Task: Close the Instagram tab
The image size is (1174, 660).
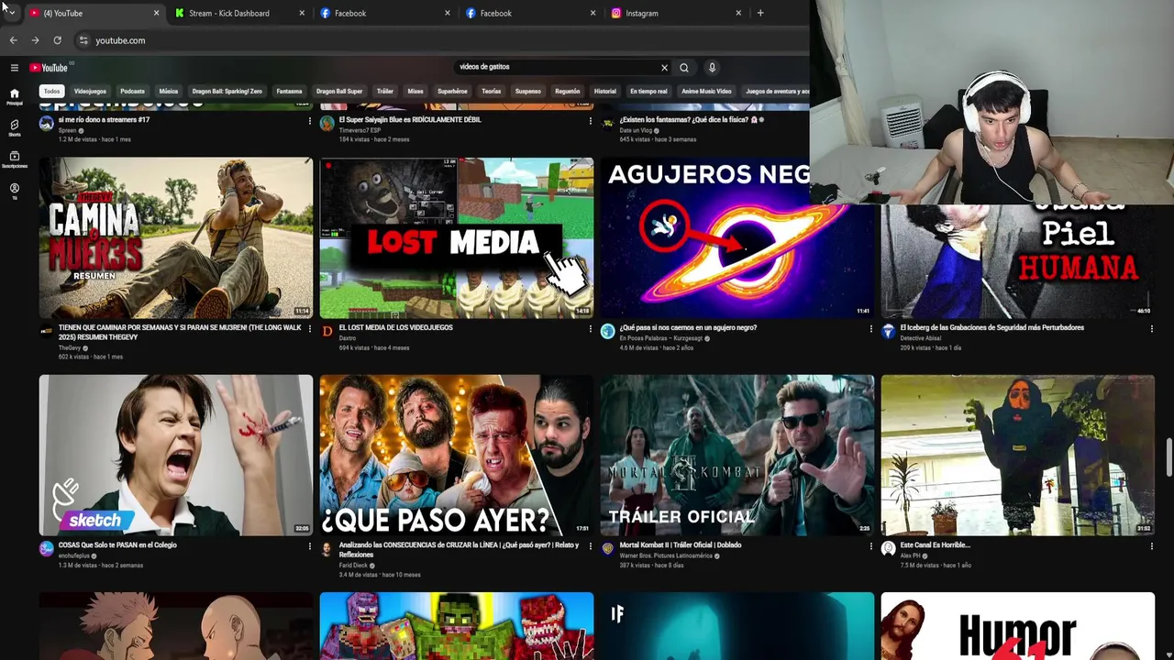Action: (738, 13)
